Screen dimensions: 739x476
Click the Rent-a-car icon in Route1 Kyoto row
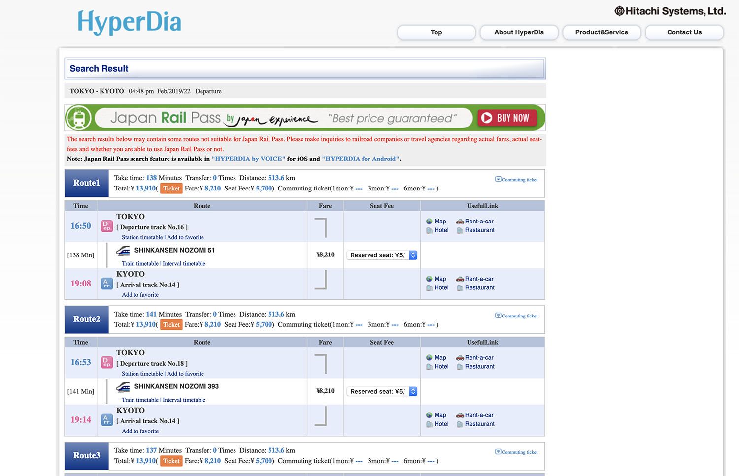[460, 279]
